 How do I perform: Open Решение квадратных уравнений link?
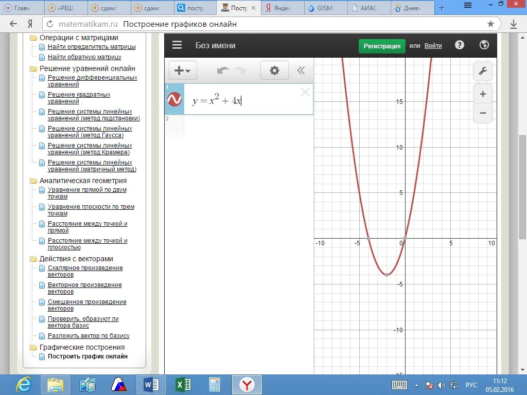(x=79, y=98)
